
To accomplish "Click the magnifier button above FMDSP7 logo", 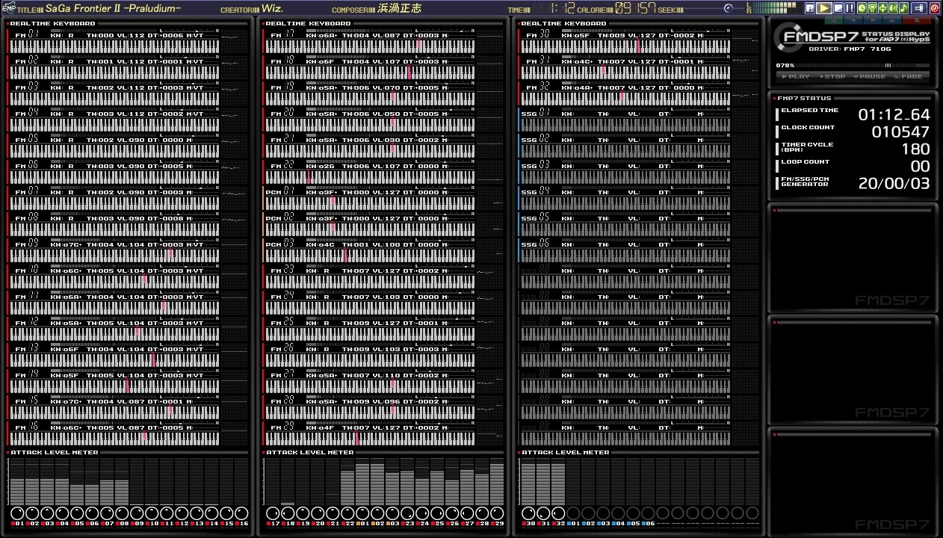I will [x=834, y=20].
